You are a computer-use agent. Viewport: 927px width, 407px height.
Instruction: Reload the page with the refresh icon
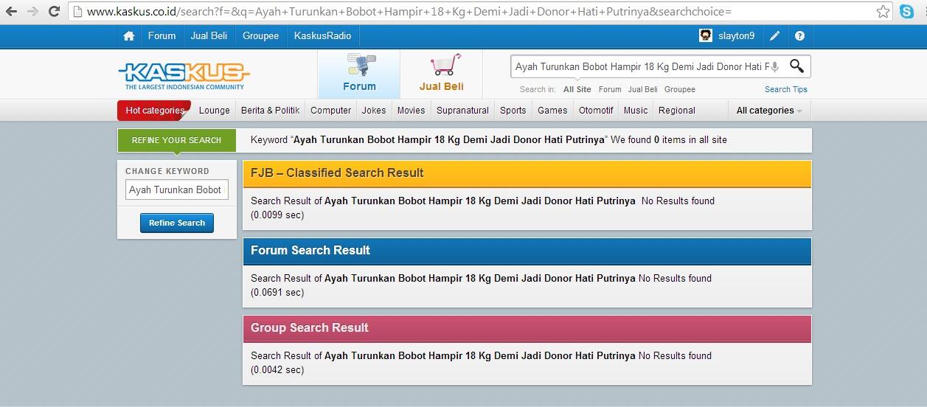coord(54,12)
